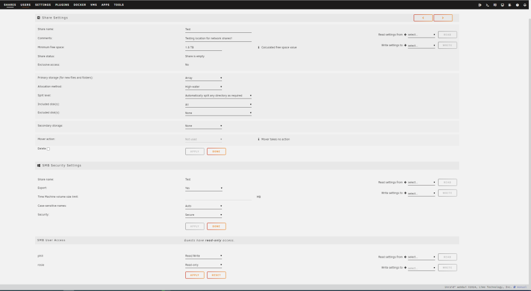The height and width of the screenshot is (291, 531).
Task: Open the Mover action dropdown
Action: (203, 139)
